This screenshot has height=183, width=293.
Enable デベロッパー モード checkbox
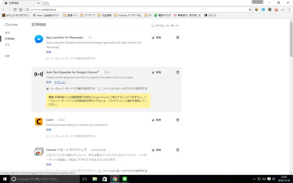pyautogui.click(x=153, y=26)
